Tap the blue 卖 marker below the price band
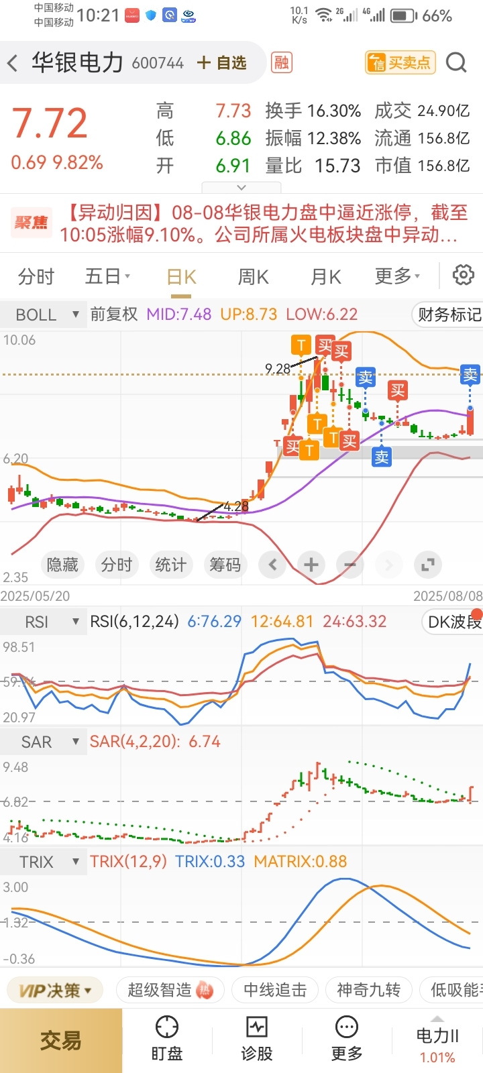483x1073 pixels. (x=382, y=457)
